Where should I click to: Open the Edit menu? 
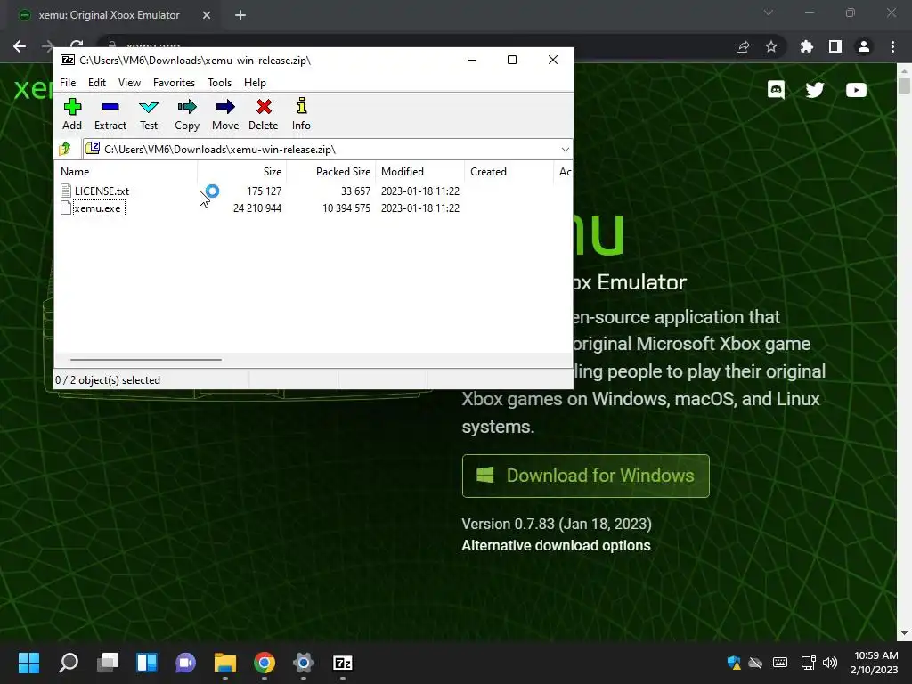pos(96,83)
